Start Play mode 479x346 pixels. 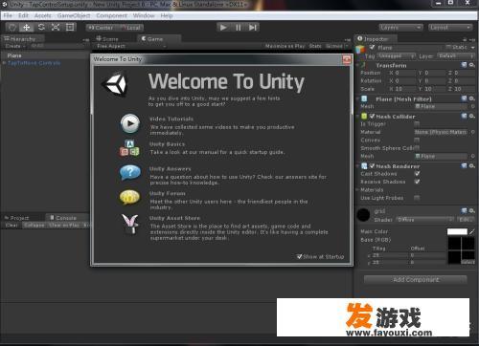click(223, 28)
